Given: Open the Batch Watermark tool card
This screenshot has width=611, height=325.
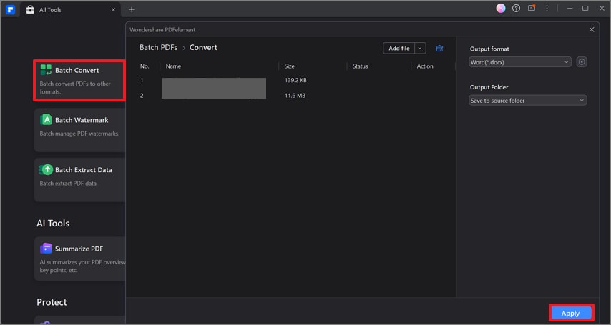Looking at the screenshot, I should [80, 130].
